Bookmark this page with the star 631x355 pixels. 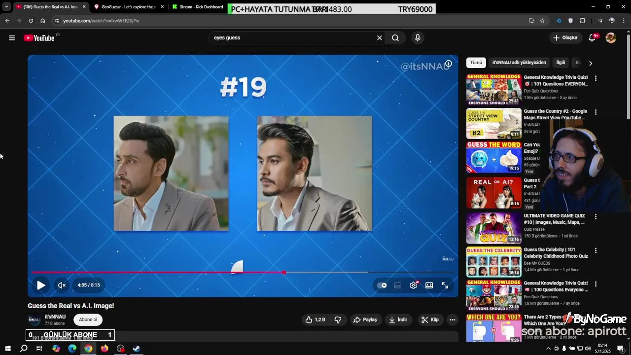[x=542, y=21]
